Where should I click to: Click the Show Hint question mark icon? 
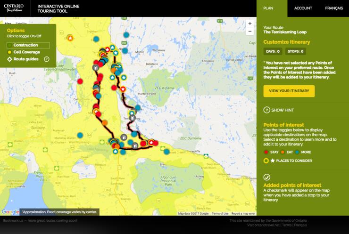tap(266, 110)
